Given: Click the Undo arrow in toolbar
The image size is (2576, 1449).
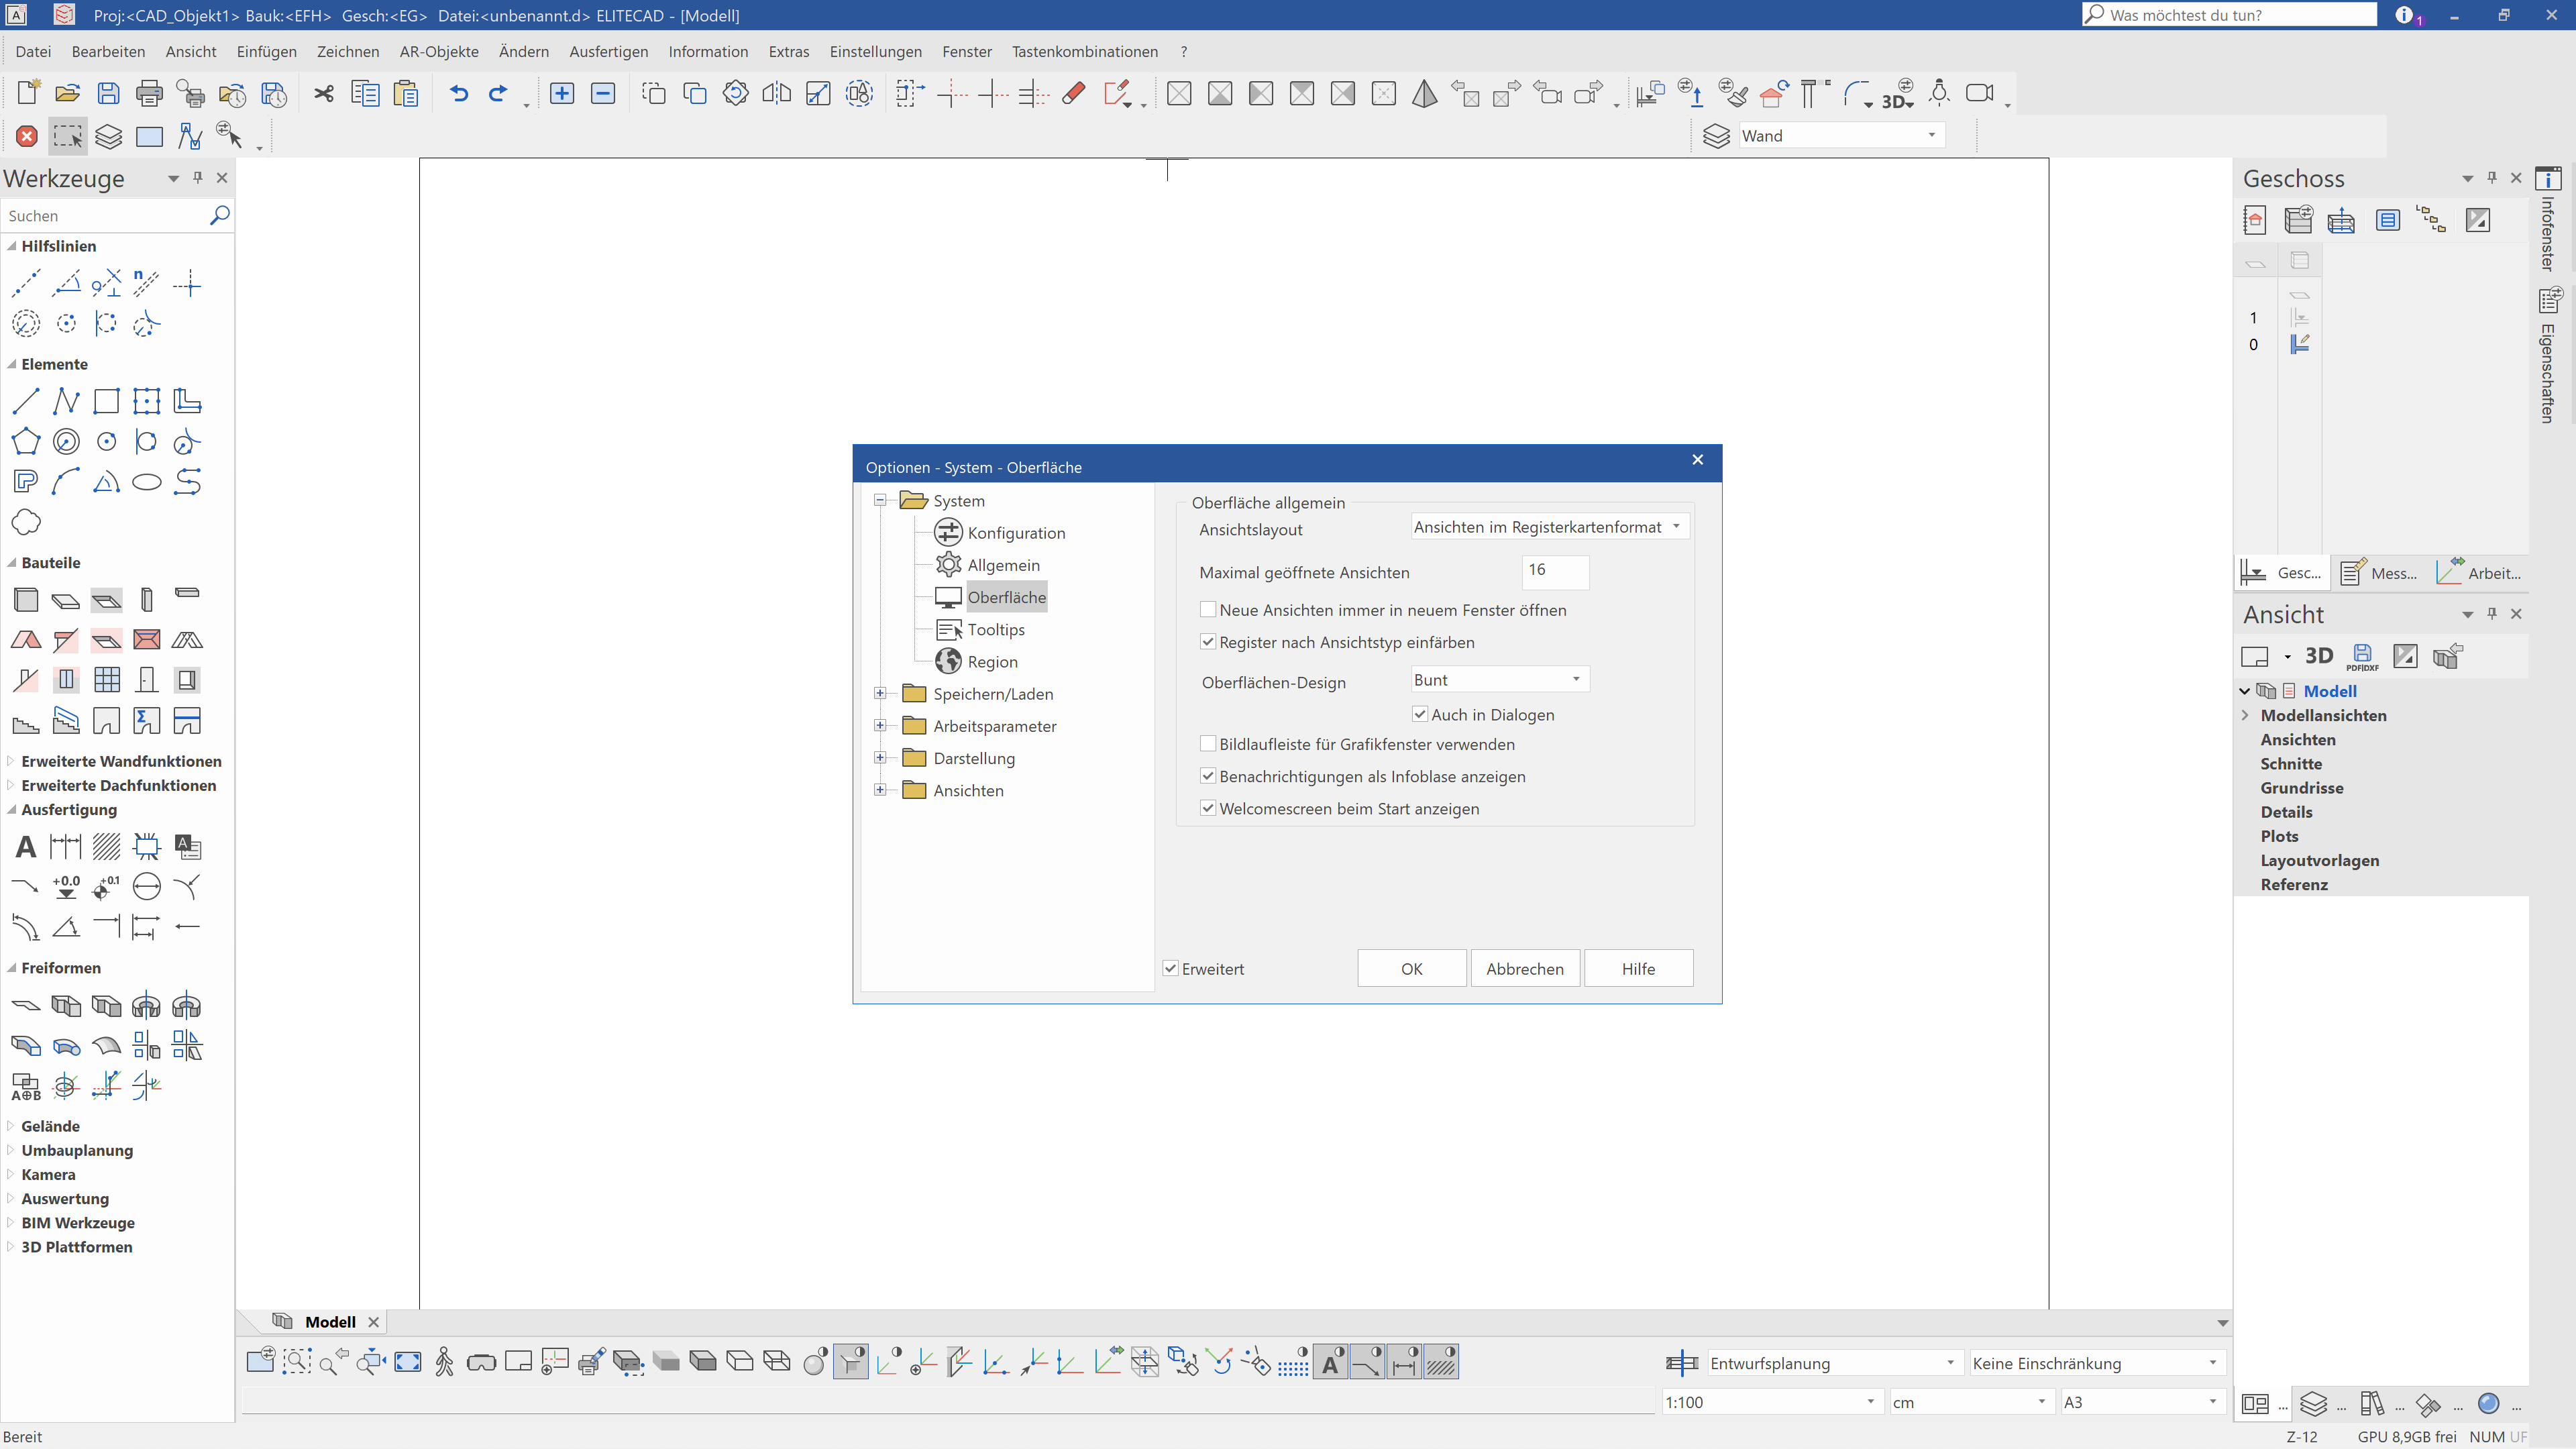Looking at the screenshot, I should click(x=459, y=93).
